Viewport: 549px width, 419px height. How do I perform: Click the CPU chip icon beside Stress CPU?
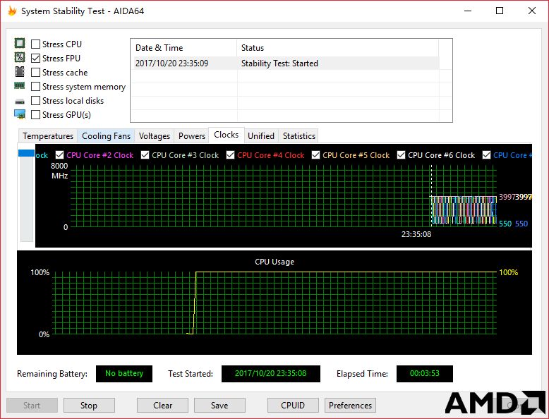20,44
